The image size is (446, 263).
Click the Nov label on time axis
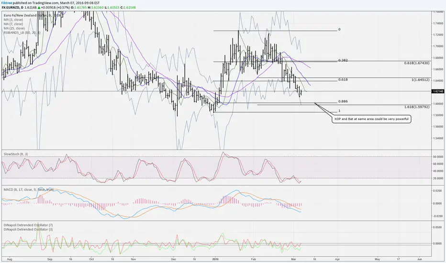click(134, 259)
